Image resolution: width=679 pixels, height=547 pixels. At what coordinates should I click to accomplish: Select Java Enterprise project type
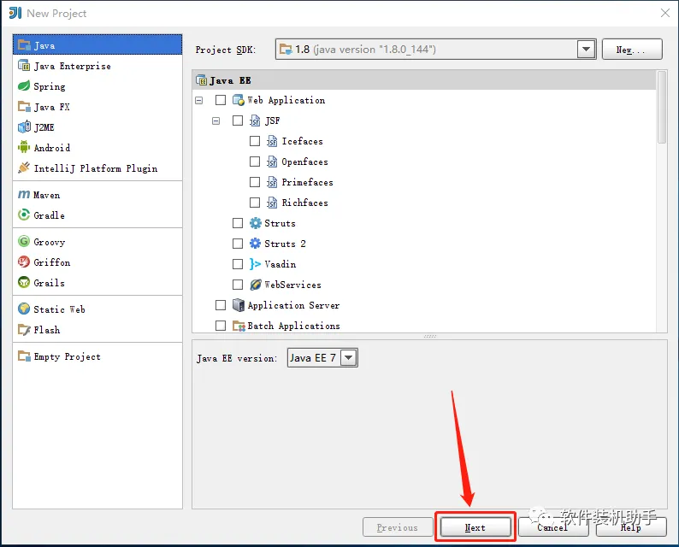97,66
